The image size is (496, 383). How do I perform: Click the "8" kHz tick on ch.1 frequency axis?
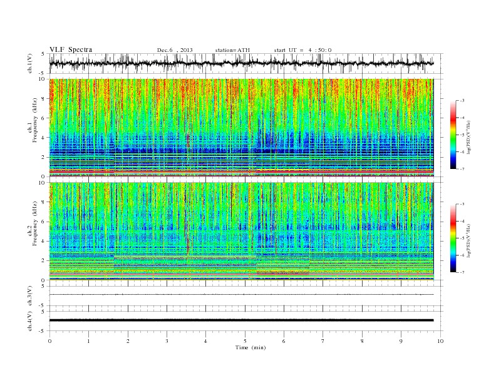tap(43, 99)
